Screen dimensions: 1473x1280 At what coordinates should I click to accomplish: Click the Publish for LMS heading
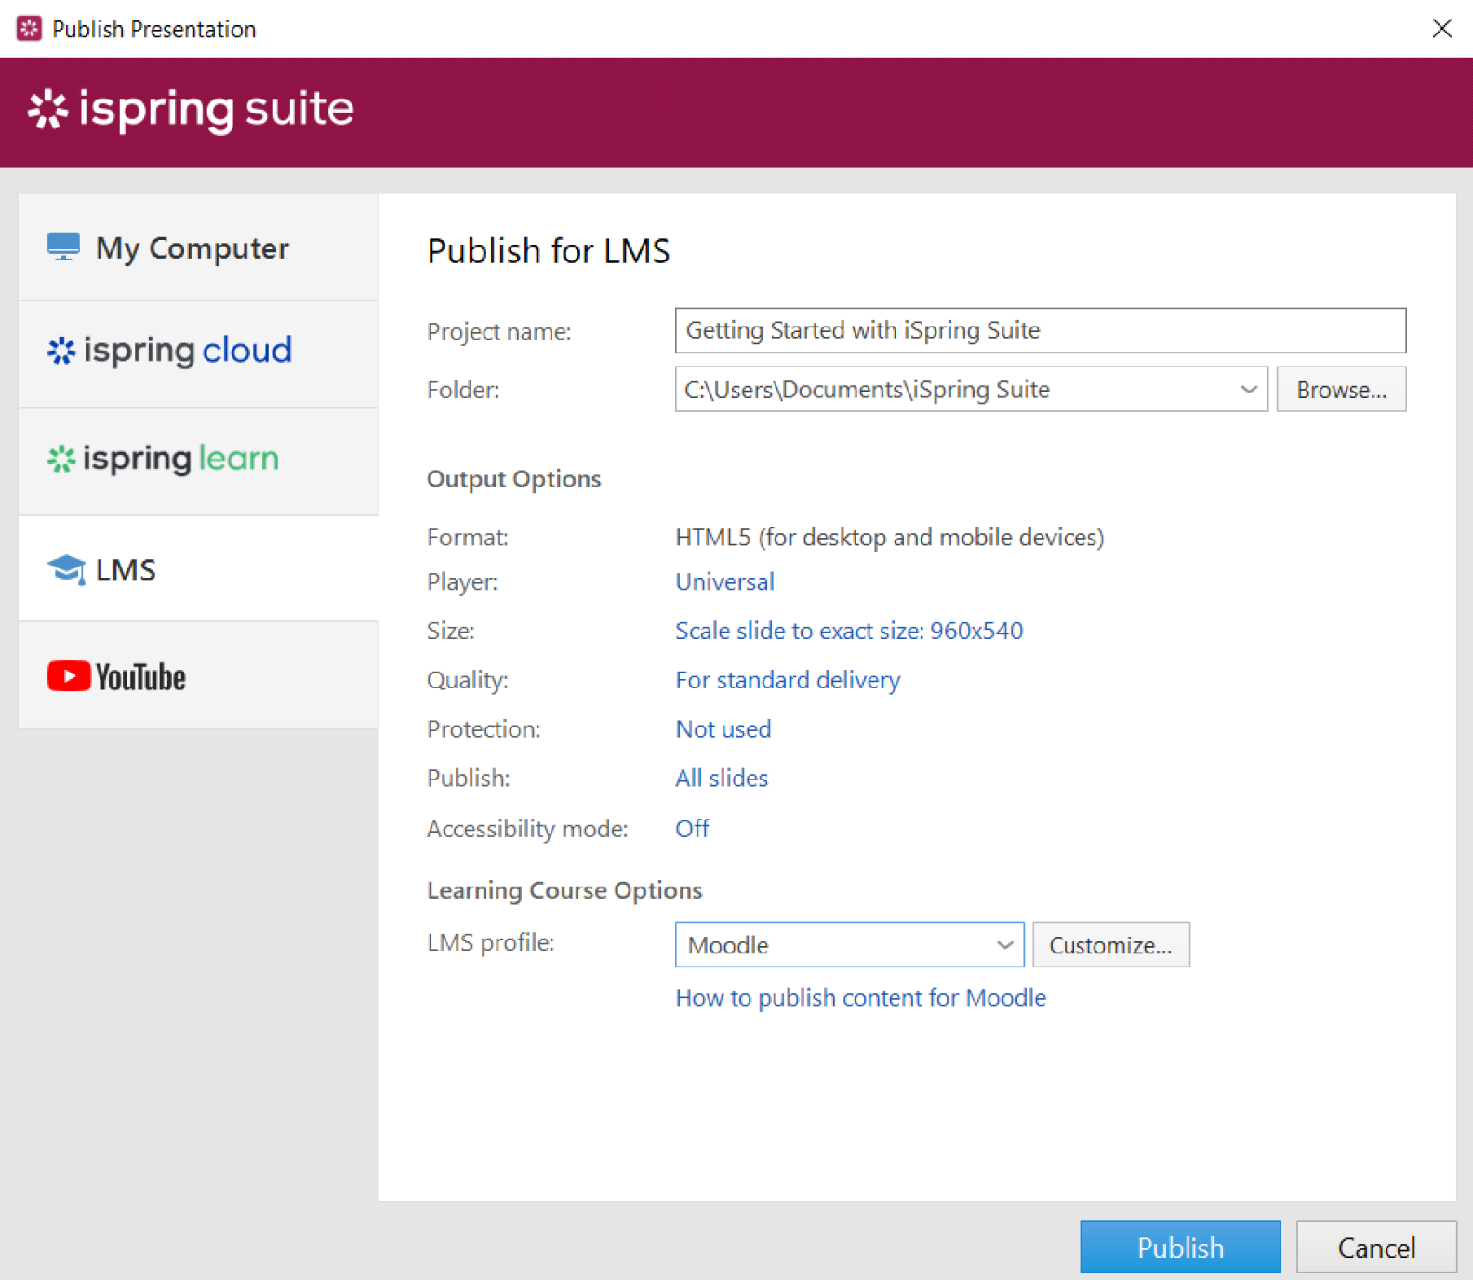[x=548, y=251]
